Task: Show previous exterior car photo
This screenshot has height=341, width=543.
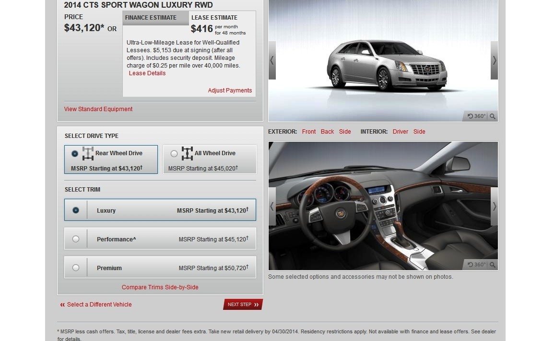Action: [x=272, y=60]
